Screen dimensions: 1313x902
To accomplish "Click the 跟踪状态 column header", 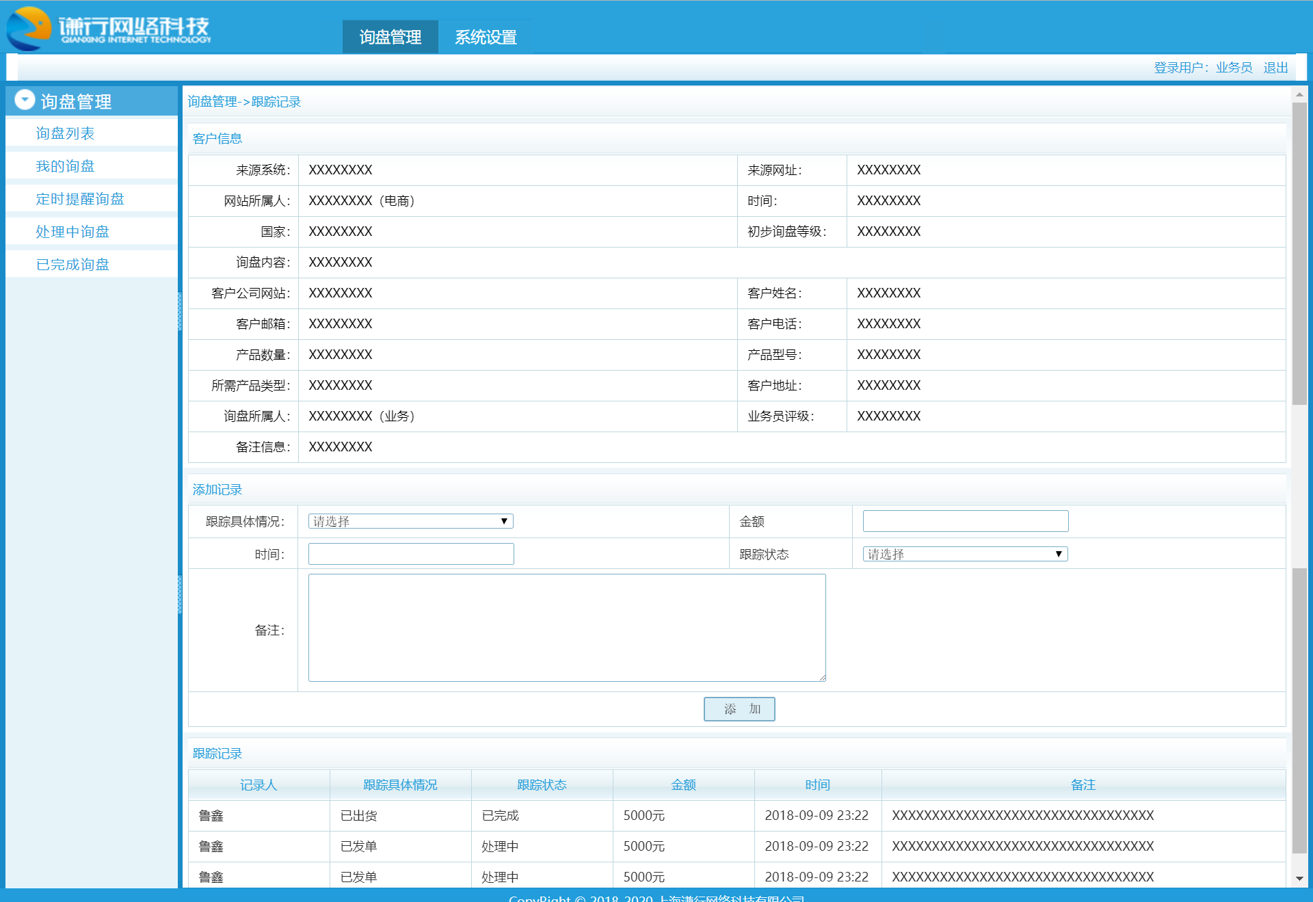I will coord(542,785).
